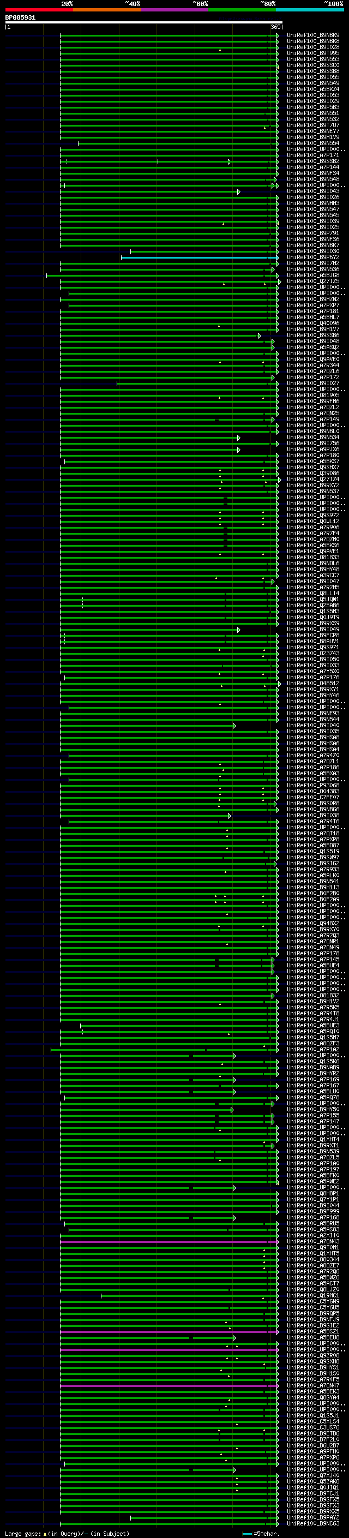Click the cyan ~100% identity legend segment

pos(309,10)
